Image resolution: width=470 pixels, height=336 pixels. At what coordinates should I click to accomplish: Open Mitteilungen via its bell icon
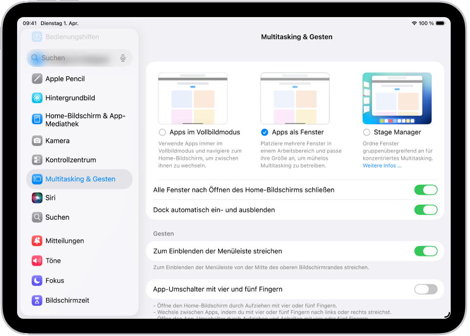[x=37, y=241]
